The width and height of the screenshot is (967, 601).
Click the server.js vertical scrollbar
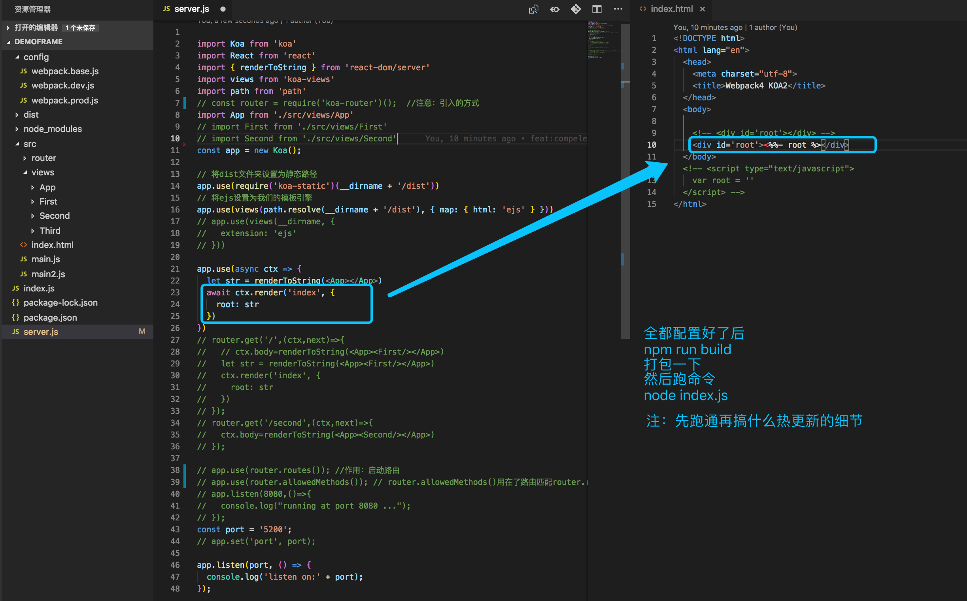point(625,181)
